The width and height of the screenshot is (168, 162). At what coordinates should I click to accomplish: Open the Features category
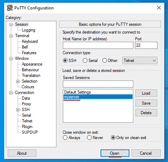[29, 53]
